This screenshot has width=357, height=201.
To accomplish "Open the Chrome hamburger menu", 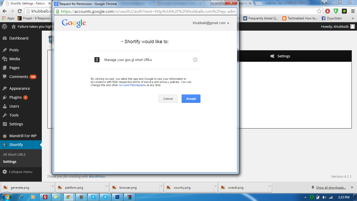I will pos(352,11).
